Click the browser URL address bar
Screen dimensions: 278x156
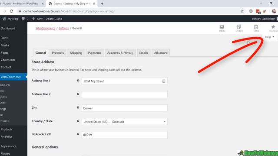pyautogui.click(x=131, y=11)
